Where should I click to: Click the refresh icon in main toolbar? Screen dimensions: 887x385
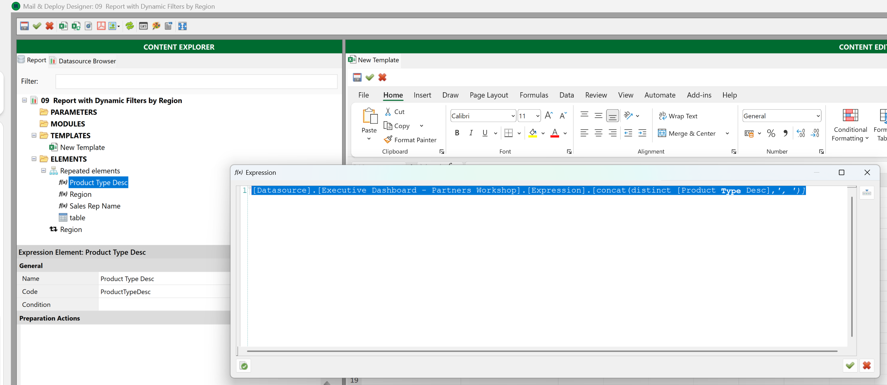click(x=130, y=26)
